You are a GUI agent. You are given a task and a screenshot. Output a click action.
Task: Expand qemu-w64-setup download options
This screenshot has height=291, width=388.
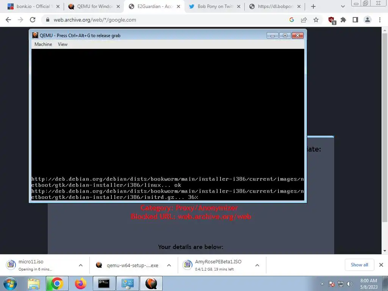tap(169, 265)
